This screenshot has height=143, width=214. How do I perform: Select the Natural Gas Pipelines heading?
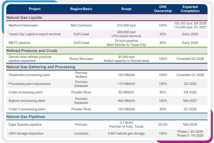click(x=26, y=117)
